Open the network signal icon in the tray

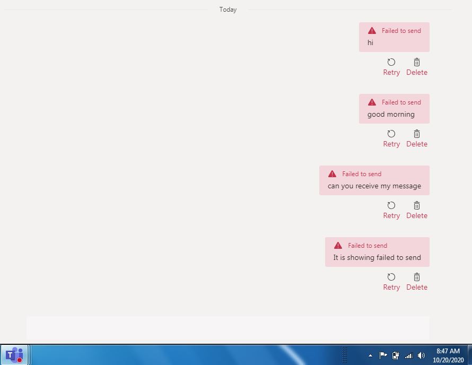point(408,355)
